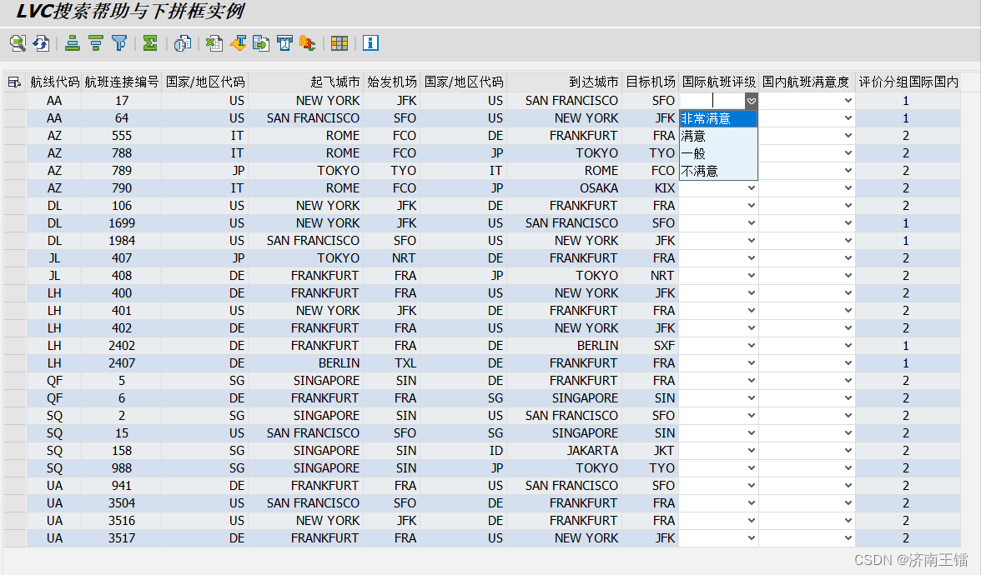
Task: Click the Choose Layout grid icon
Action: pos(340,42)
